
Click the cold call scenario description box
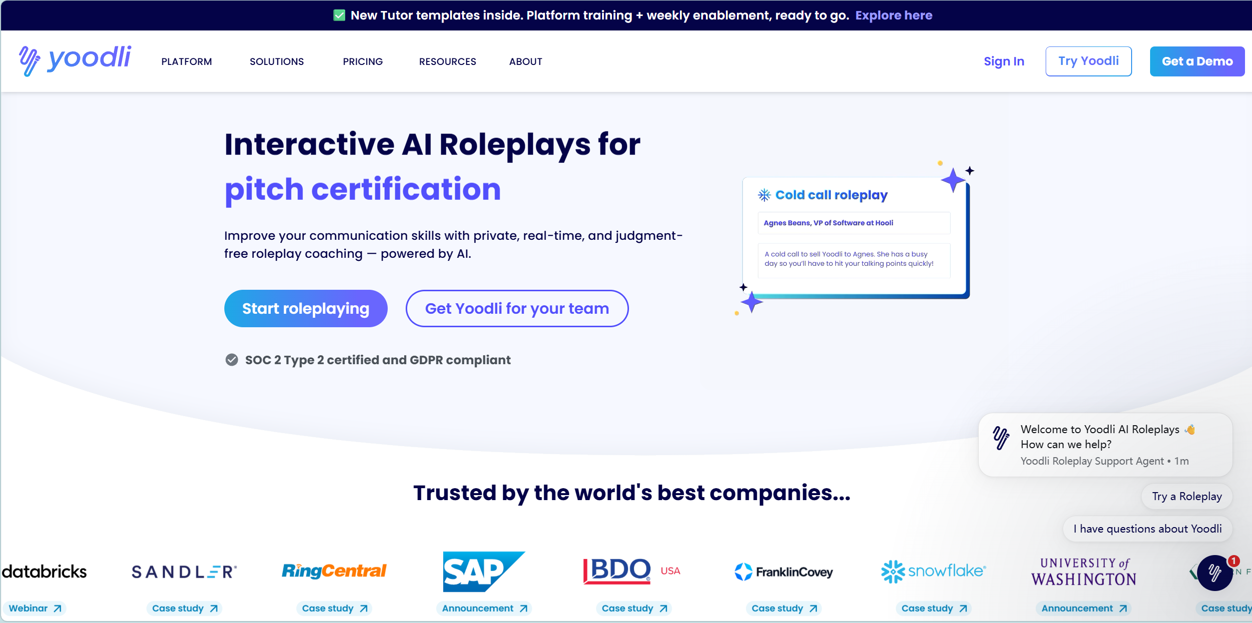coord(854,260)
